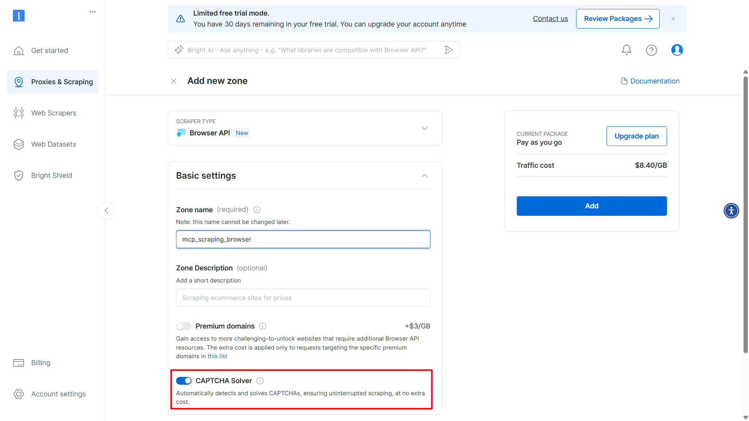The width and height of the screenshot is (749, 421).
Task: Collapse the Basic settings section
Action: (x=425, y=176)
